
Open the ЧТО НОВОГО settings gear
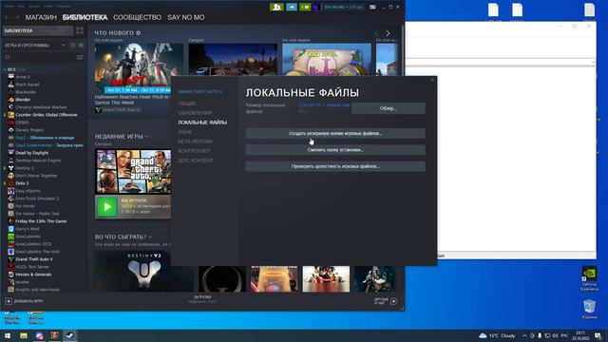click(139, 33)
